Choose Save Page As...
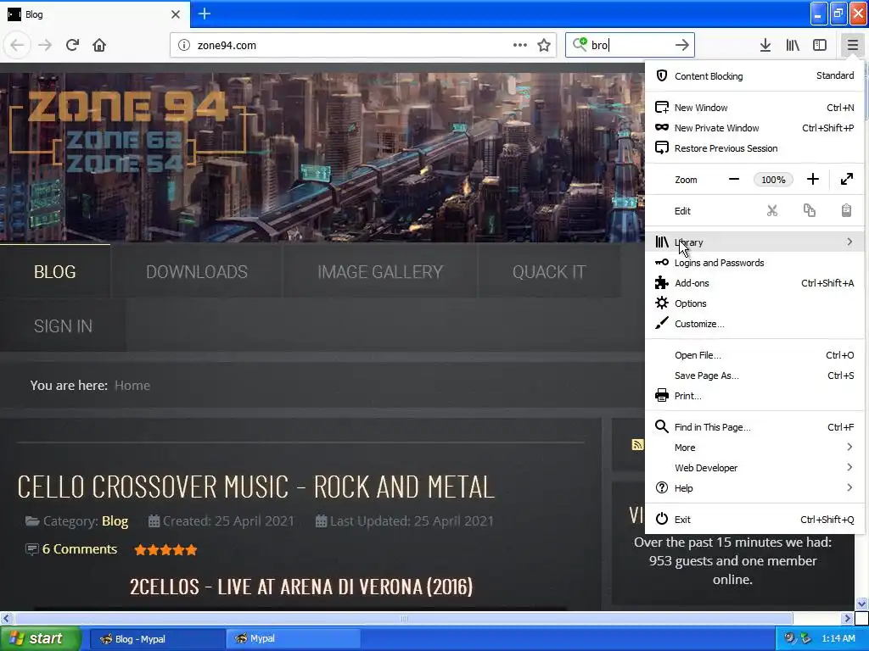This screenshot has height=651, width=869. (754, 376)
